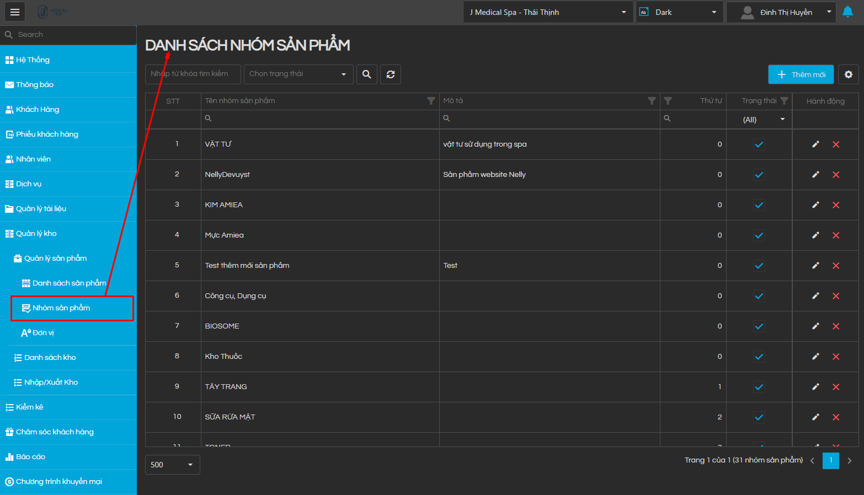Viewport: 864px width, 495px height.
Task: Edit the BIOSOME product group
Action: 815,326
